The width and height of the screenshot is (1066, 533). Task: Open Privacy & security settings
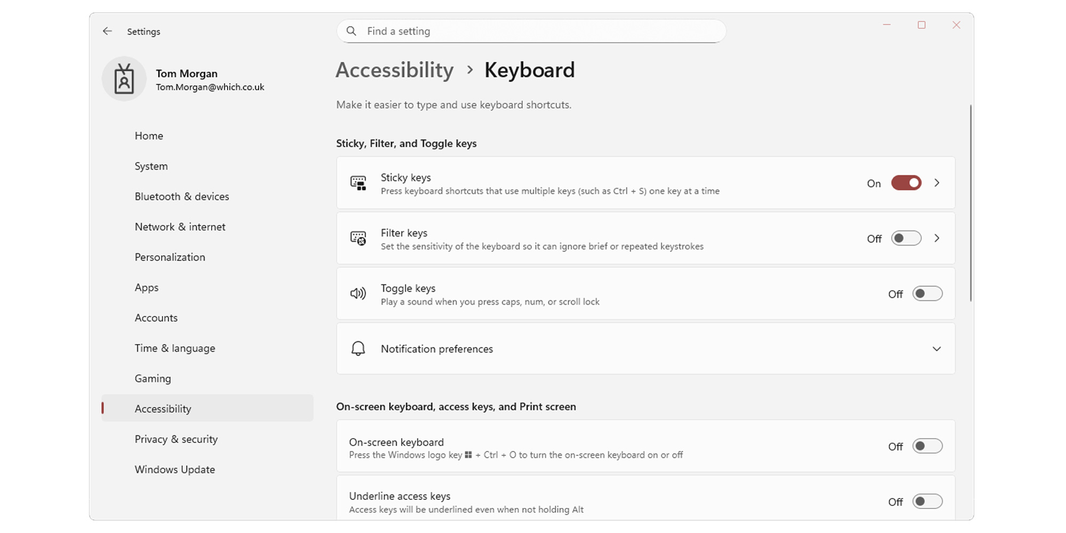[x=176, y=439]
